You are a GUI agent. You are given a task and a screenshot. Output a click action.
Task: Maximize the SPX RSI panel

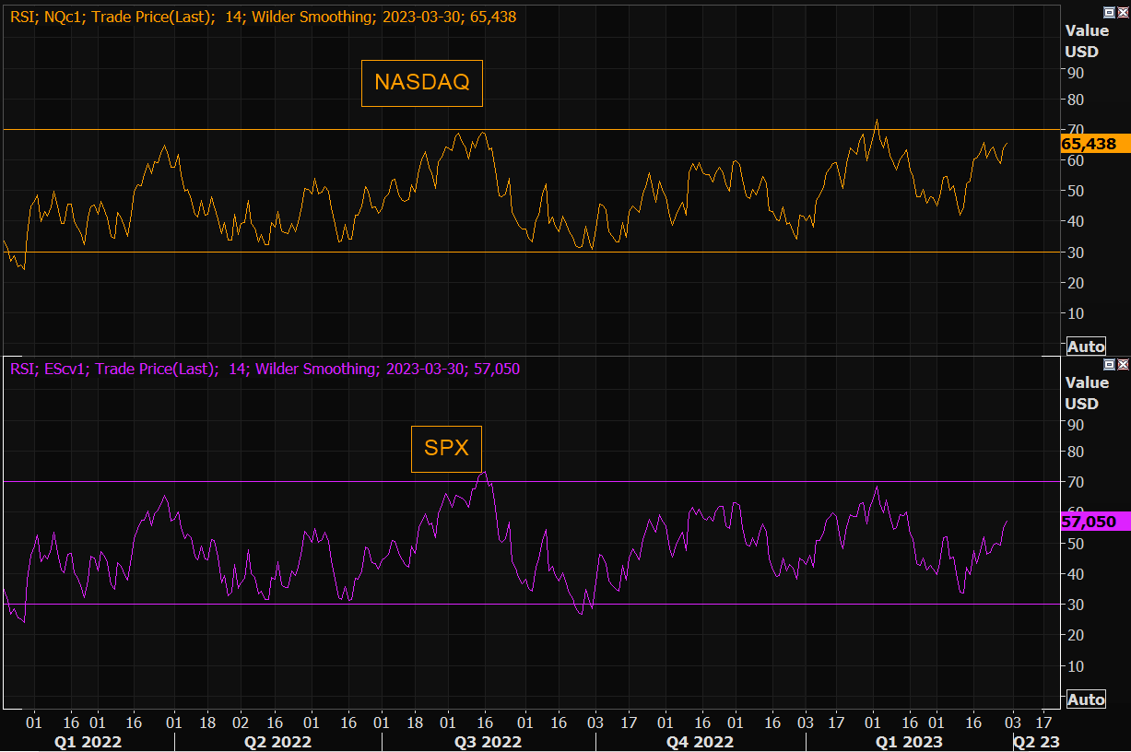coord(1109,365)
